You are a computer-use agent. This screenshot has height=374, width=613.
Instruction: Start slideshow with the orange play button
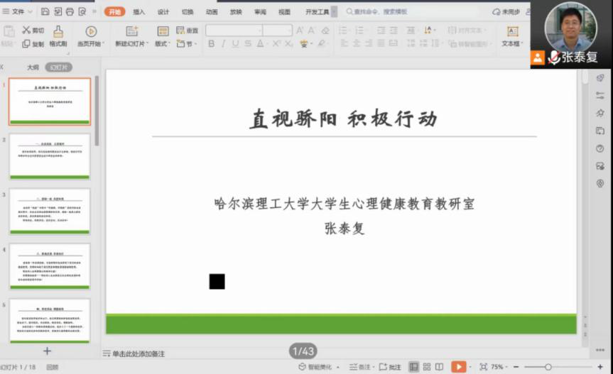click(458, 367)
